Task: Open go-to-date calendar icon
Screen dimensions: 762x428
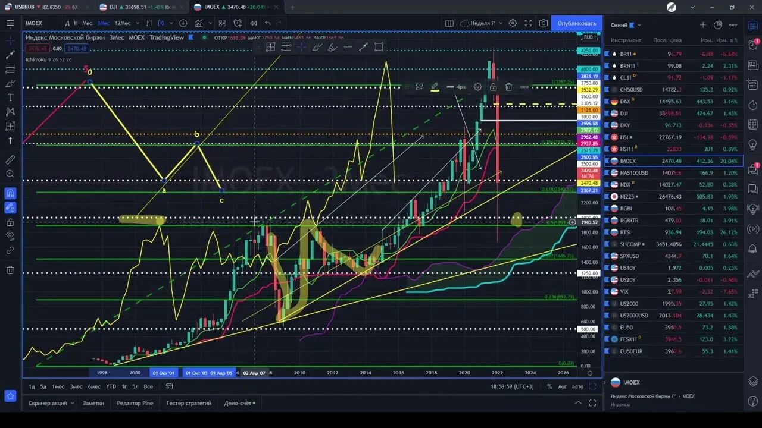Action: (x=169, y=386)
